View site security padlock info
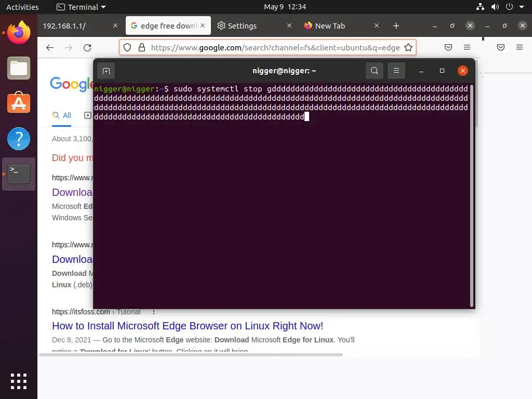 tap(142, 47)
